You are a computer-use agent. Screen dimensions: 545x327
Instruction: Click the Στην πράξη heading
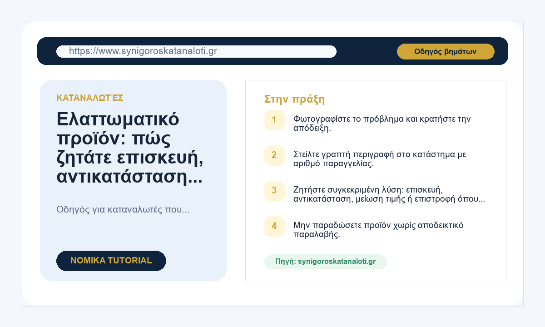[295, 99]
